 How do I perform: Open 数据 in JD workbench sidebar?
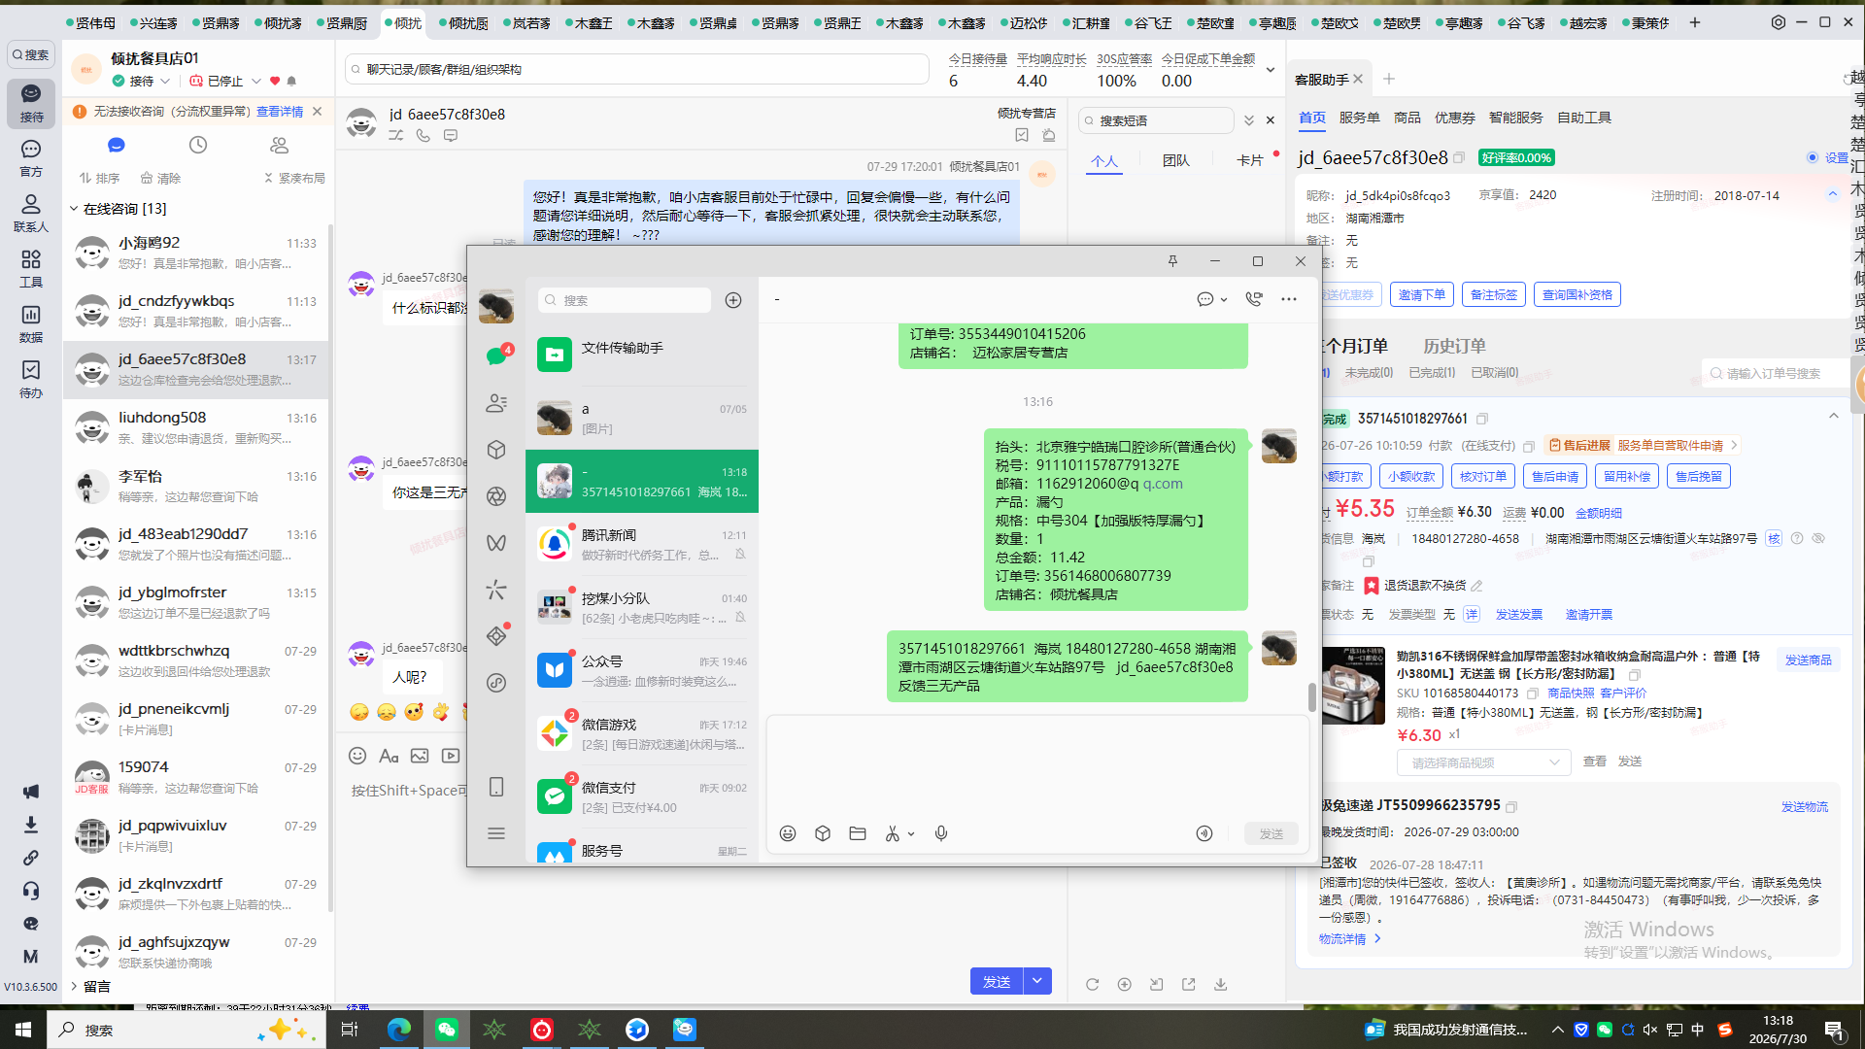[31, 323]
